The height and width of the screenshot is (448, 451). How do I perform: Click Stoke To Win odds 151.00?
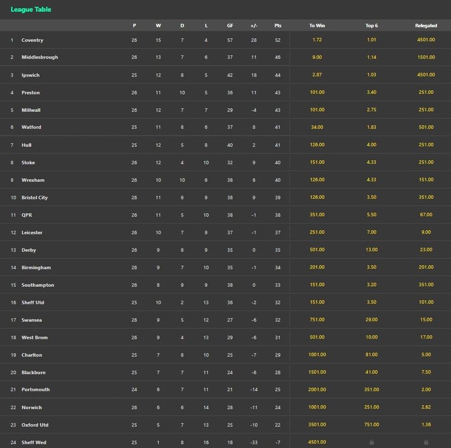coord(317,162)
